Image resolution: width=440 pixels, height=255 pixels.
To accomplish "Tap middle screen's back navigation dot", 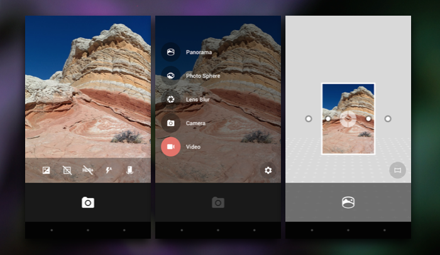I will (182, 230).
